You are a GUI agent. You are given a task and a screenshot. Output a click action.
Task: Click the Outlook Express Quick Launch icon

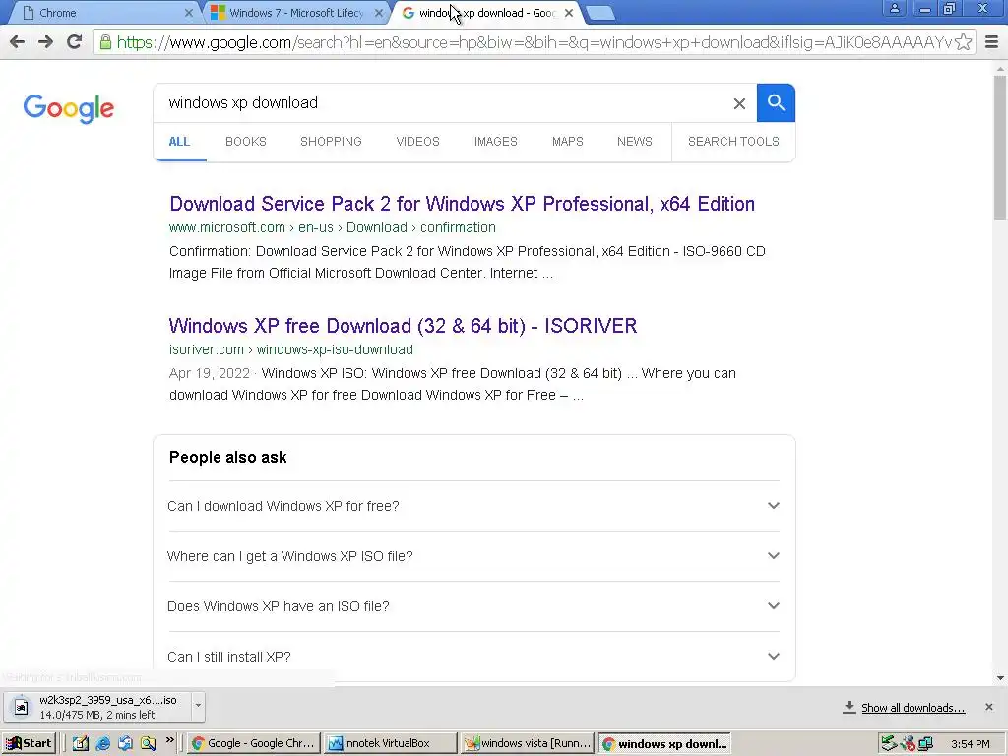pyautogui.click(x=125, y=744)
